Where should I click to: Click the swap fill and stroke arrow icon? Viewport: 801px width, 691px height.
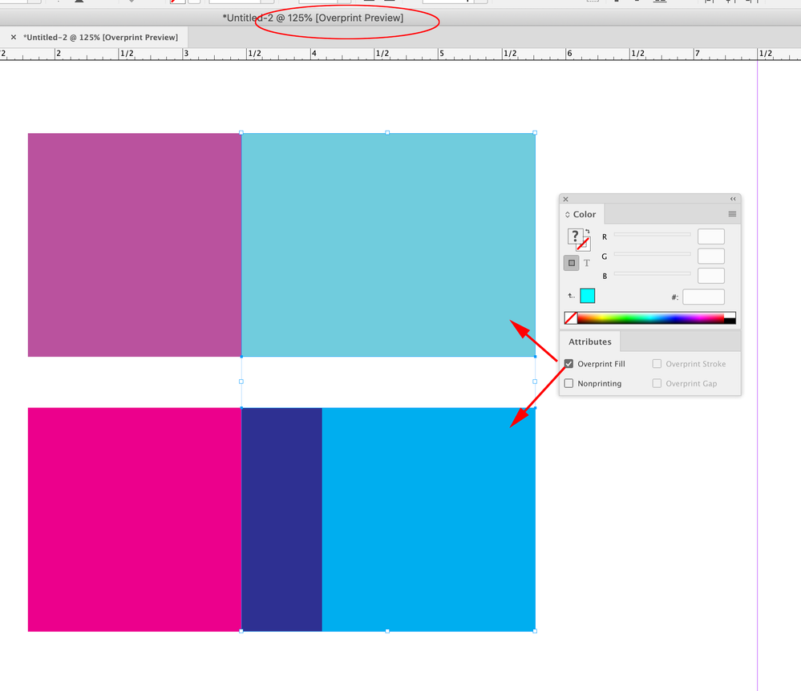pos(588,231)
